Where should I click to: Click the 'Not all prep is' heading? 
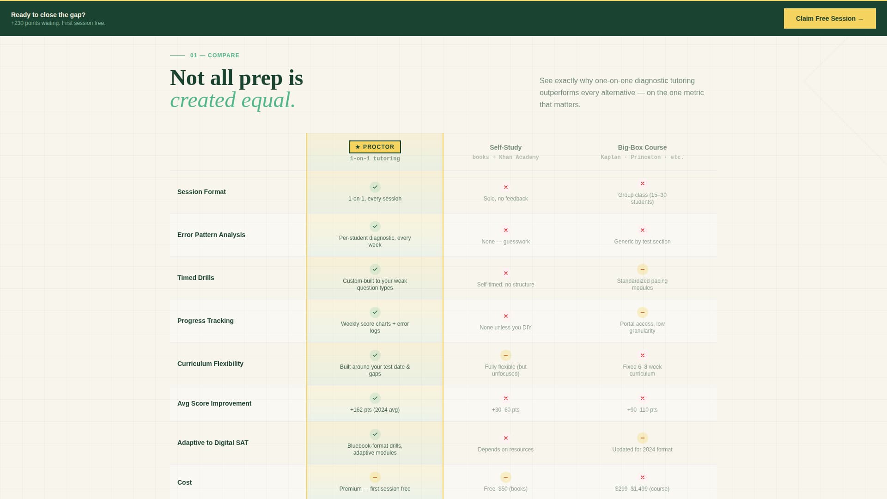pos(237,78)
